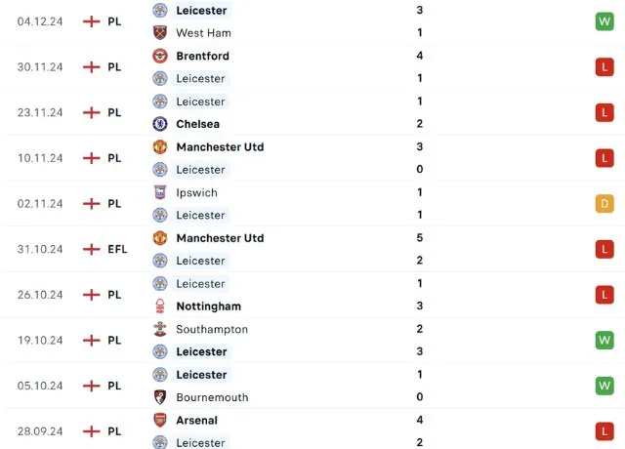625x449 pixels.
Task: Click the Nottingham club crest
Action: [160, 306]
